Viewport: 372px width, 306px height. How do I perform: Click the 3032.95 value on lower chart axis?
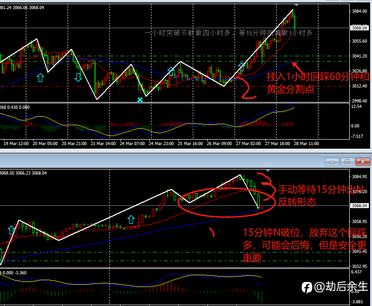[x=359, y=266]
